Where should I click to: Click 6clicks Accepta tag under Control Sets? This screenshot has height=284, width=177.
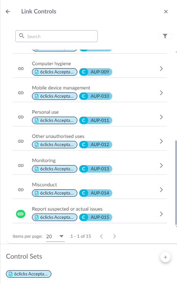(x=29, y=274)
